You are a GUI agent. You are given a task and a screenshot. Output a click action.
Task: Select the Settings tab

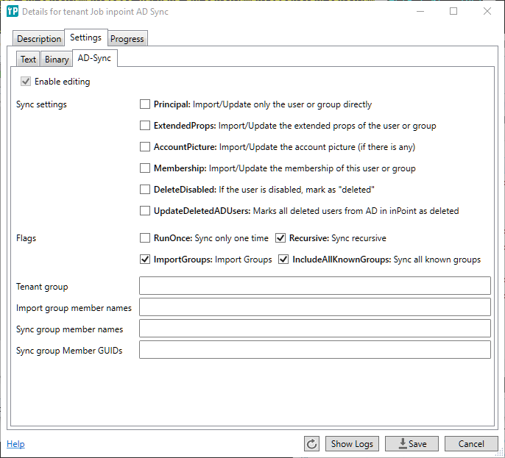tap(85, 37)
